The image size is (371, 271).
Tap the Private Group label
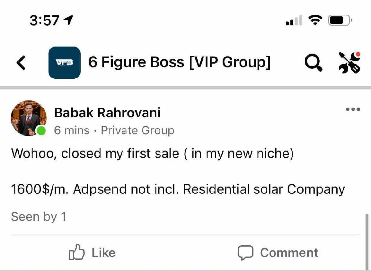point(138,130)
